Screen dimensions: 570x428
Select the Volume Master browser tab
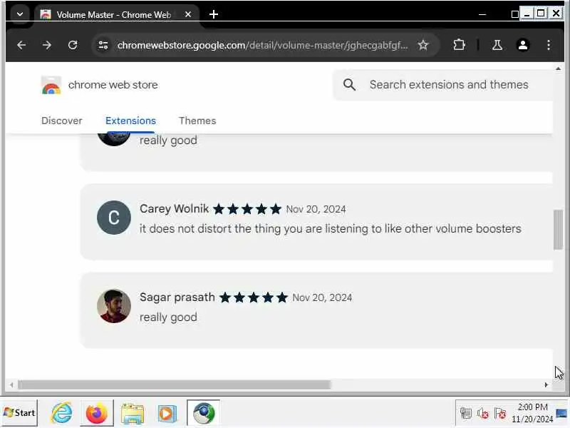116,14
